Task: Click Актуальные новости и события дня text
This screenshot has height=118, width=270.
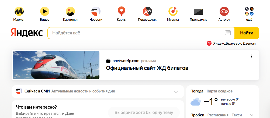Action: click(83, 91)
